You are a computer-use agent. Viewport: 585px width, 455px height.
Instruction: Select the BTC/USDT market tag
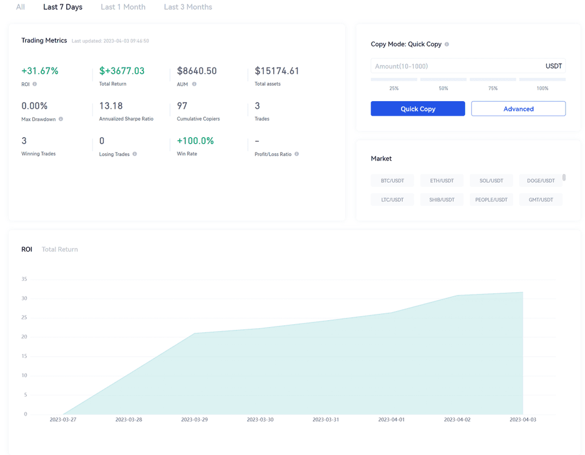point(392,181)
